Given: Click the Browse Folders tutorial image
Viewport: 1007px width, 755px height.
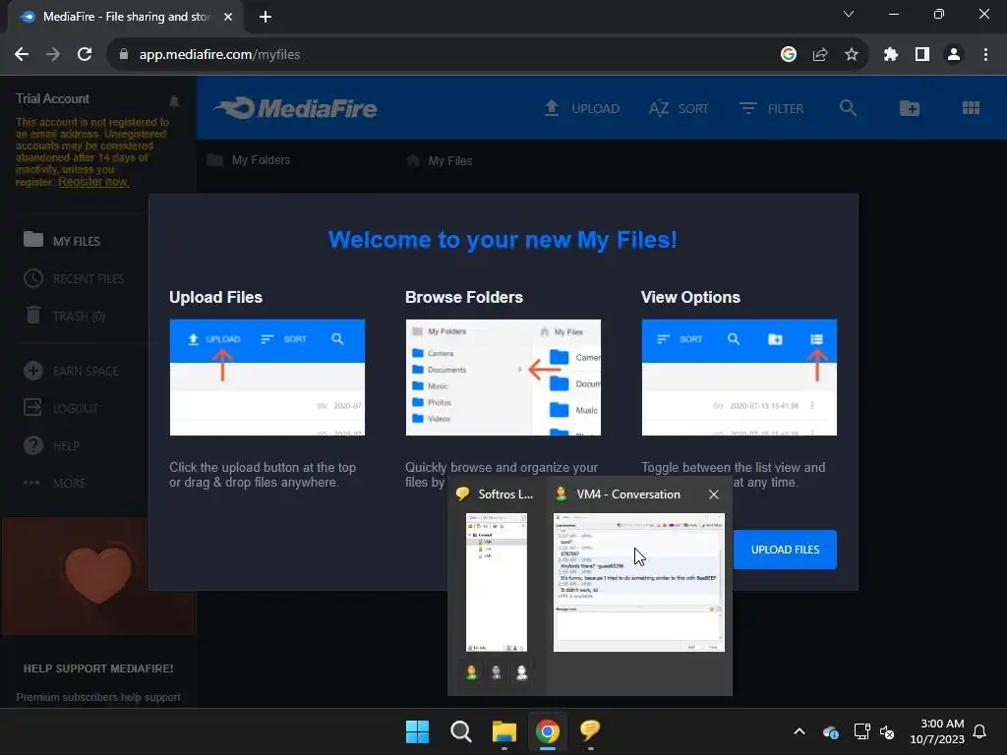Looking at the screenshot, I should pos(503,377).
